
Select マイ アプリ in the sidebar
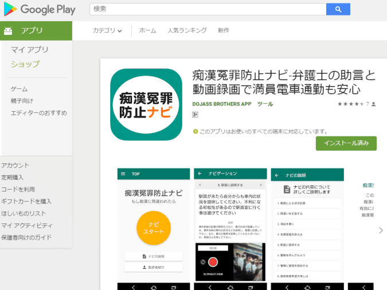point(30,50)
